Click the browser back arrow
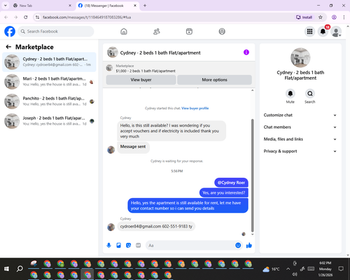The width and height of the screenshot is (350, 280). tap(6, 17)
